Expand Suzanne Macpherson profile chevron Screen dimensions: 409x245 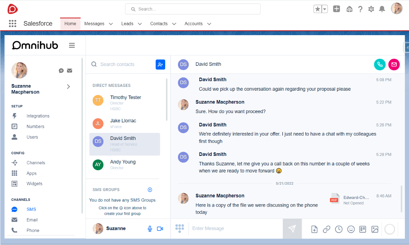pyautogui.click(x=68, y=87)
